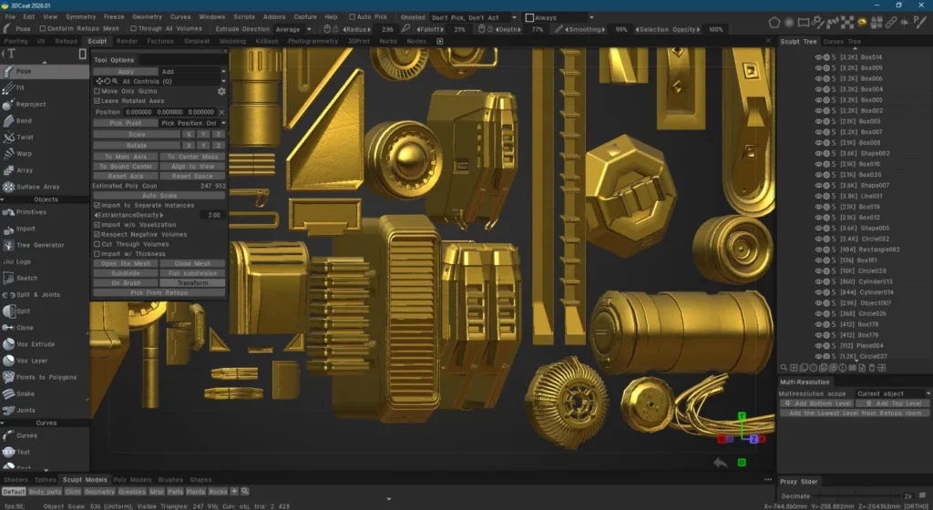
Task: Click the ExtraIntanceDensity value field
Action: coord(212,215)
